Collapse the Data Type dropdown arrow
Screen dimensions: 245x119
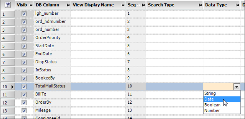coord(237,87)
